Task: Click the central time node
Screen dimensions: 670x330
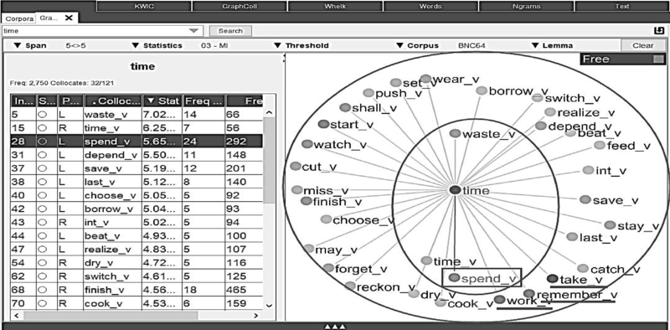Action: (456, 190)
